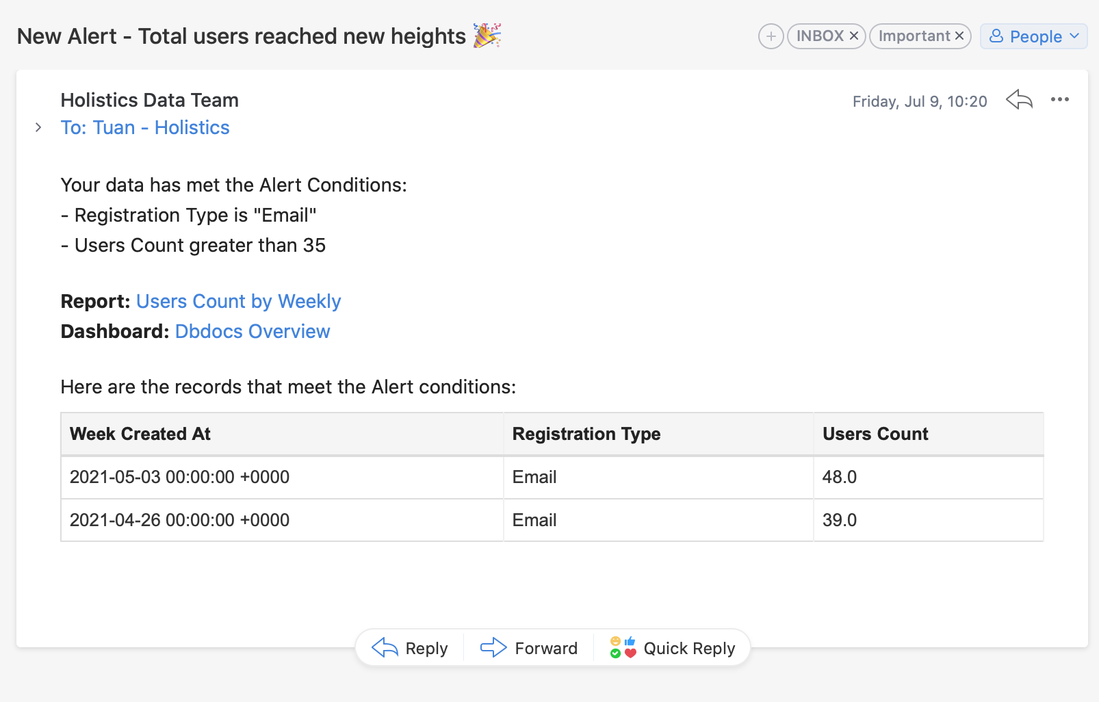Click the Reply arrow icon in the bottom bar
Screen dimensions: 1099x702
pyautogui.click(x=385, y=647)
